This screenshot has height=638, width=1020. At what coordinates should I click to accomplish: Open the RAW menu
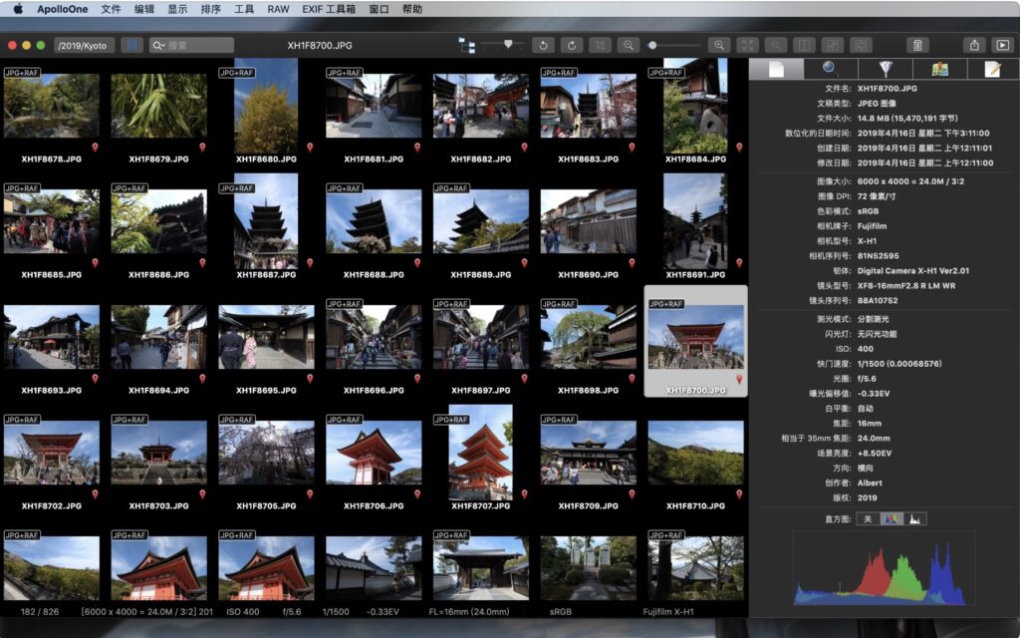pos(278,10)
